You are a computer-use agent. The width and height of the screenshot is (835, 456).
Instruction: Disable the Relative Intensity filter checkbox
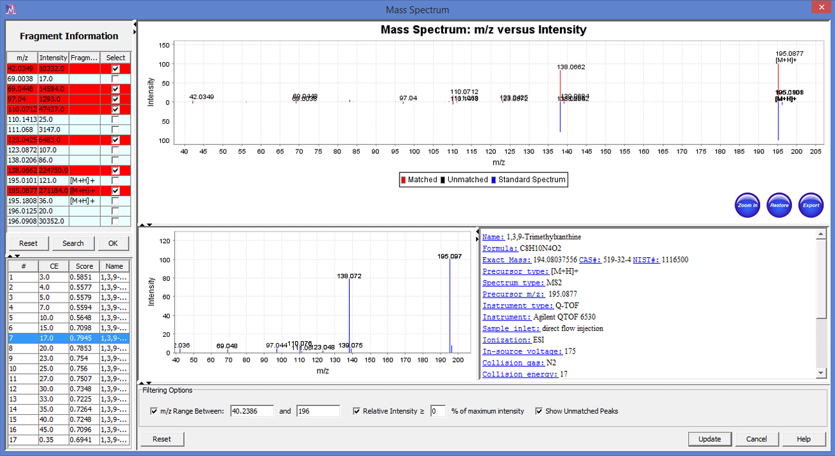click(357, 411)
